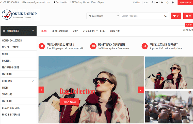This screenshot has width=193, height=124.
Task: Select Sunglass category
Action: 19,94
